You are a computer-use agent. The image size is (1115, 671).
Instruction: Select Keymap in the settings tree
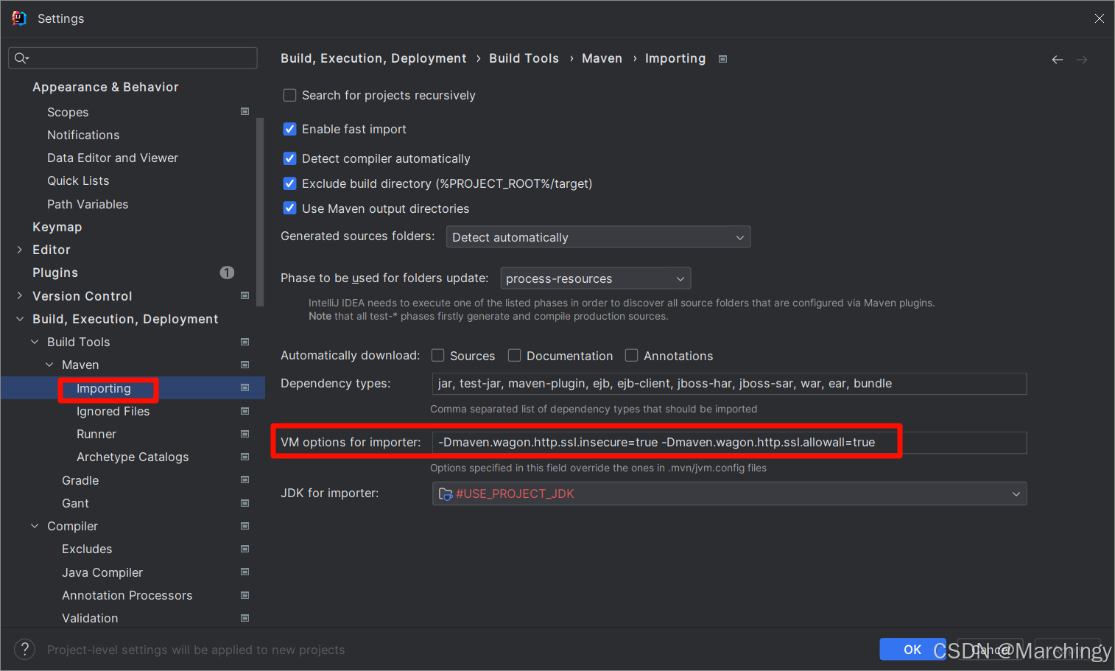[x=57, y=227]
